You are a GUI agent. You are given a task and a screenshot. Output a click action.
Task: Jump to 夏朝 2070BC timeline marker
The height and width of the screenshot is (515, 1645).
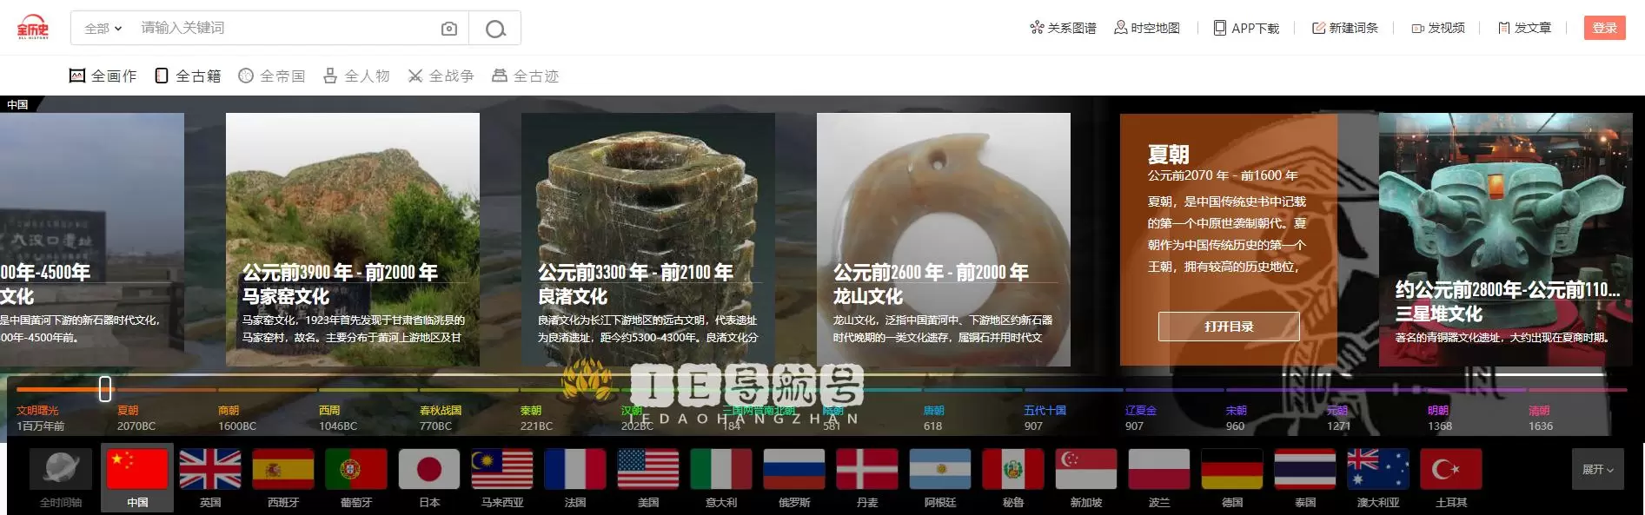pyautogui.click(x=136, y=418)
